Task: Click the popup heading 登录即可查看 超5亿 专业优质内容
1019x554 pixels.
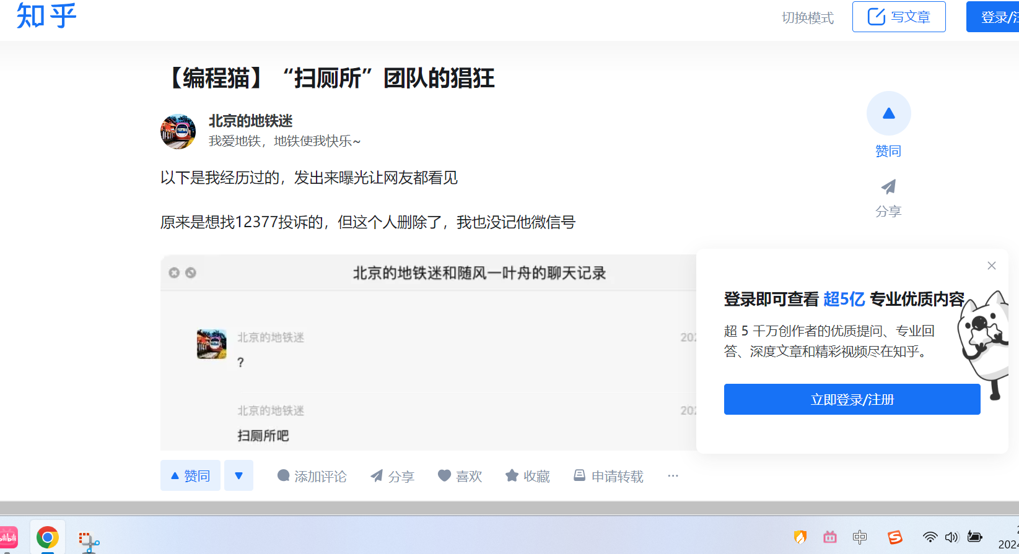Action: [x=844, y=299]
